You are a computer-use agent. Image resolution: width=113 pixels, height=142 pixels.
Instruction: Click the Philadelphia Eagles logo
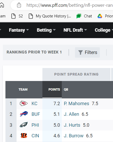pyautogui.click(x=24, y=125)
